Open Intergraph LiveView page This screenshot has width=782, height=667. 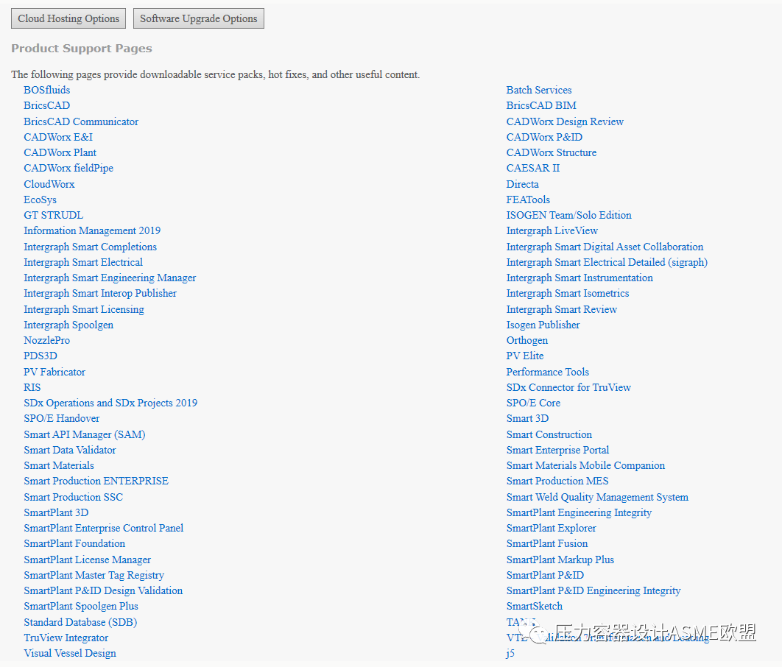[552, 231]
